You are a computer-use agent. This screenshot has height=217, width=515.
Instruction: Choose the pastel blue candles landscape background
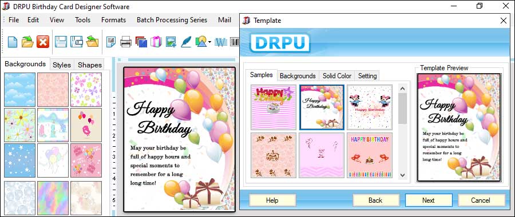[x=53, y=125]
